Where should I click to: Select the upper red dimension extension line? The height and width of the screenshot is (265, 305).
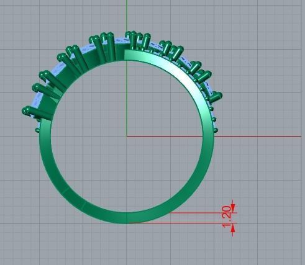point(204,212)
